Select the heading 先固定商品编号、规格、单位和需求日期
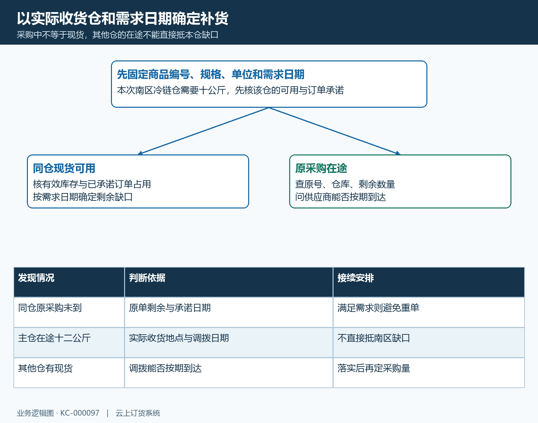 click(x=210, y=75)
